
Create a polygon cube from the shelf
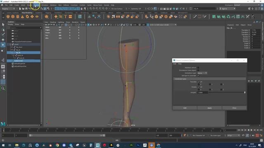(13, 16)
